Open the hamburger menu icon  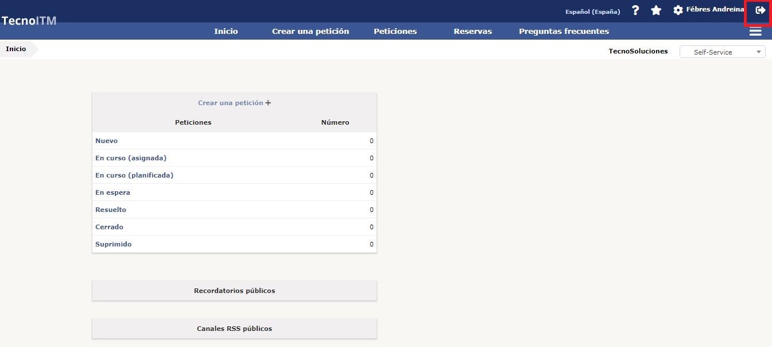coord(755,32)
